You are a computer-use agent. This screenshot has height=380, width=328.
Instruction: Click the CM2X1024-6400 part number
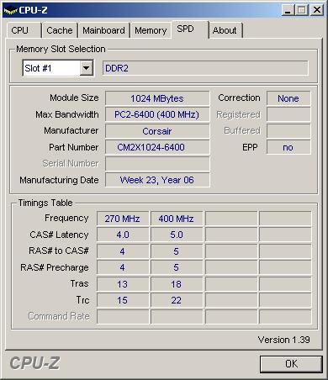tap(157, 147)
